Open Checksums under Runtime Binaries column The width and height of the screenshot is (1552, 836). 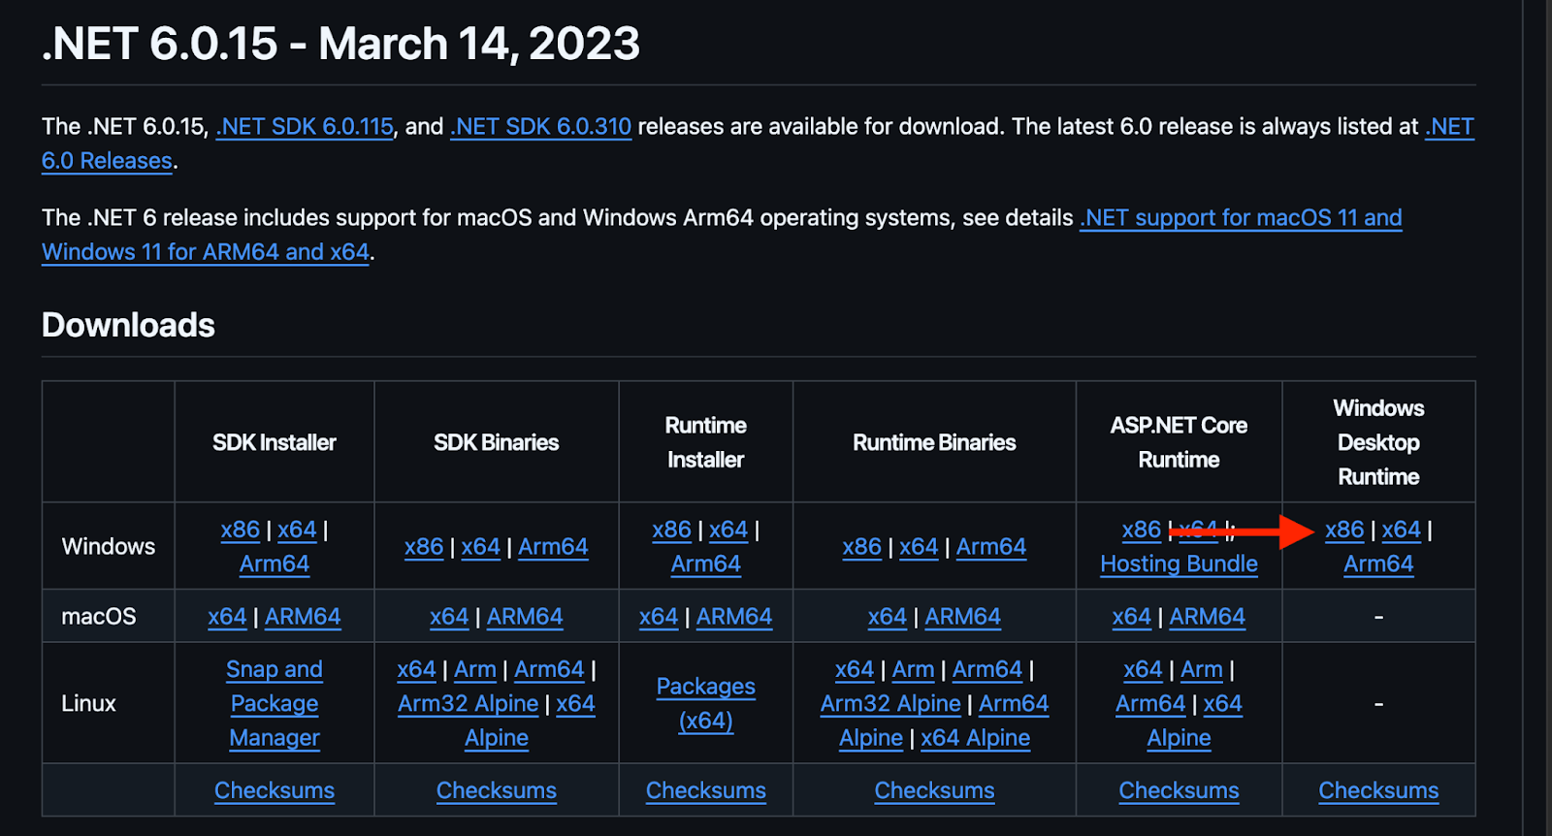pyautogui.click(x=935, y=790)
